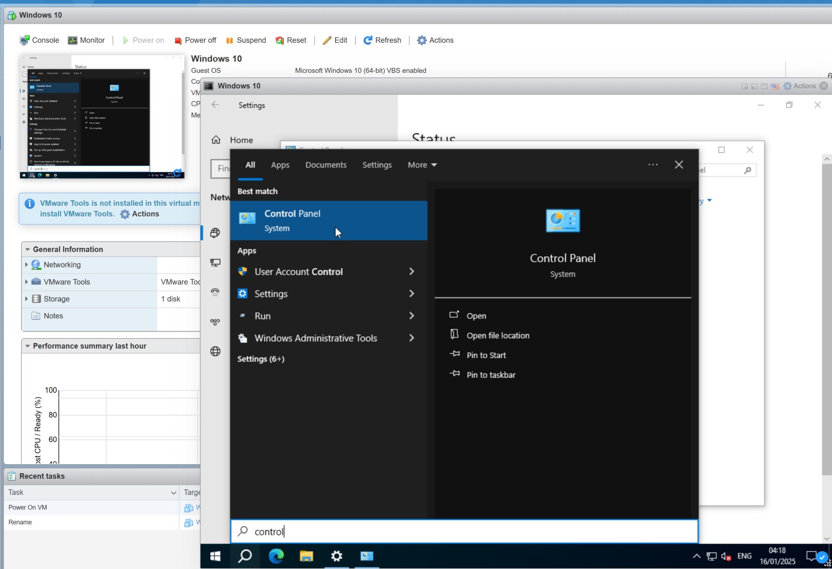Collapse the General Information section
This screenshot has width=832, height=569.
pyautogui.click(x=27, y=249)
